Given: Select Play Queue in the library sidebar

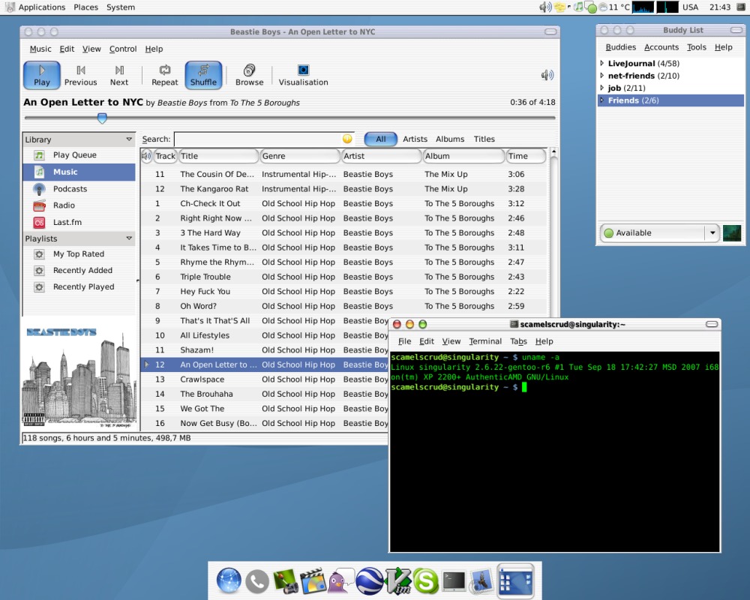Looking at the screenshot, I should coord(79,155).
